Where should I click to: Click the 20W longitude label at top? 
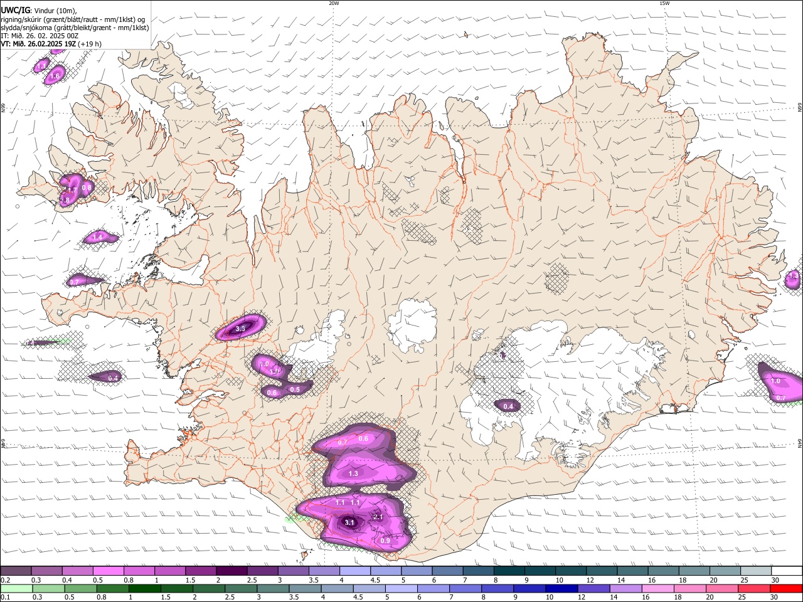click(334, 3)
